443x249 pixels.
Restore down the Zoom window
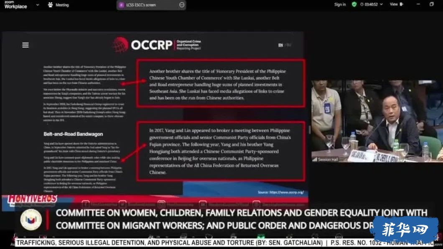pos(431,4)
